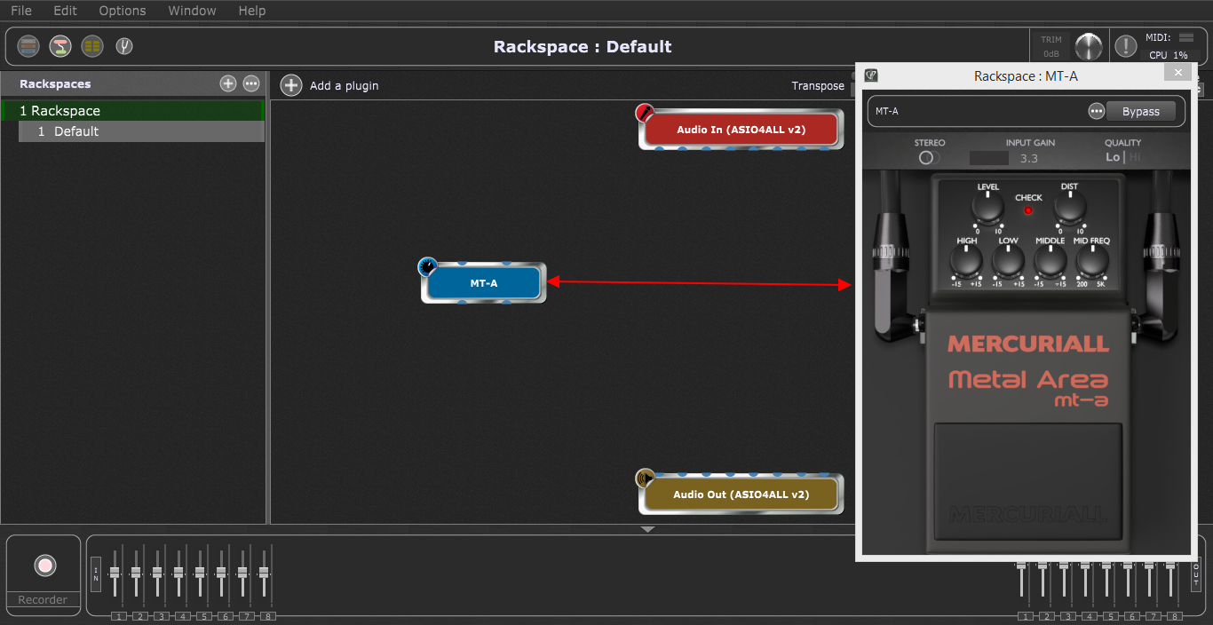
Task: Click the Add a plugin label
Action: tap(345, 85)
